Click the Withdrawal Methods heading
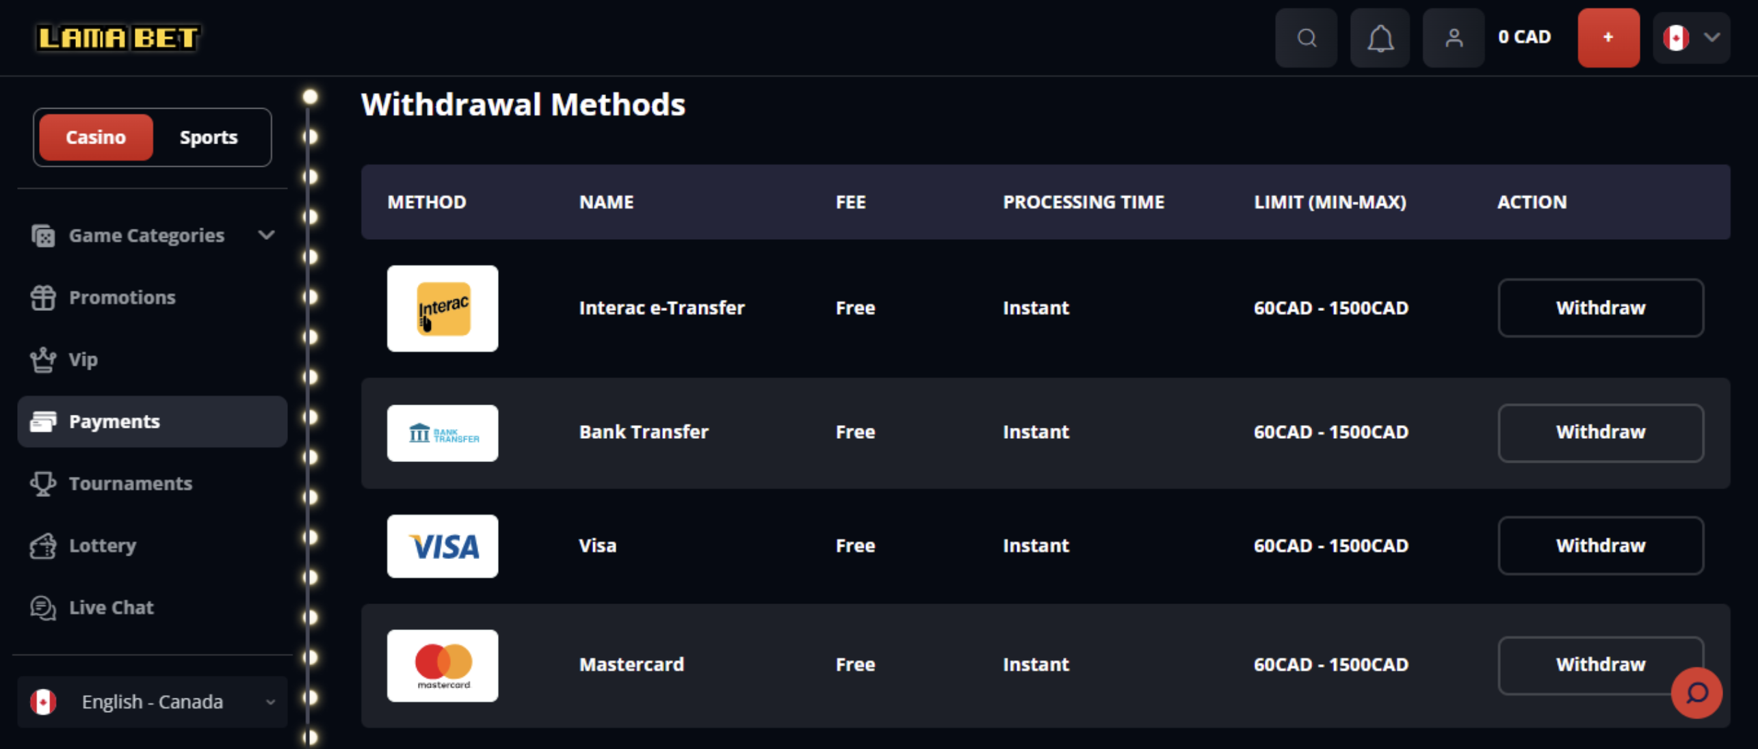The width and height of the screenshot is (1758, 749). click(523, 105)
